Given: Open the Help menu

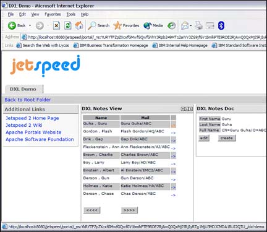Looking at the screenshot, I should pyautogui.click(x=85, y=14).
